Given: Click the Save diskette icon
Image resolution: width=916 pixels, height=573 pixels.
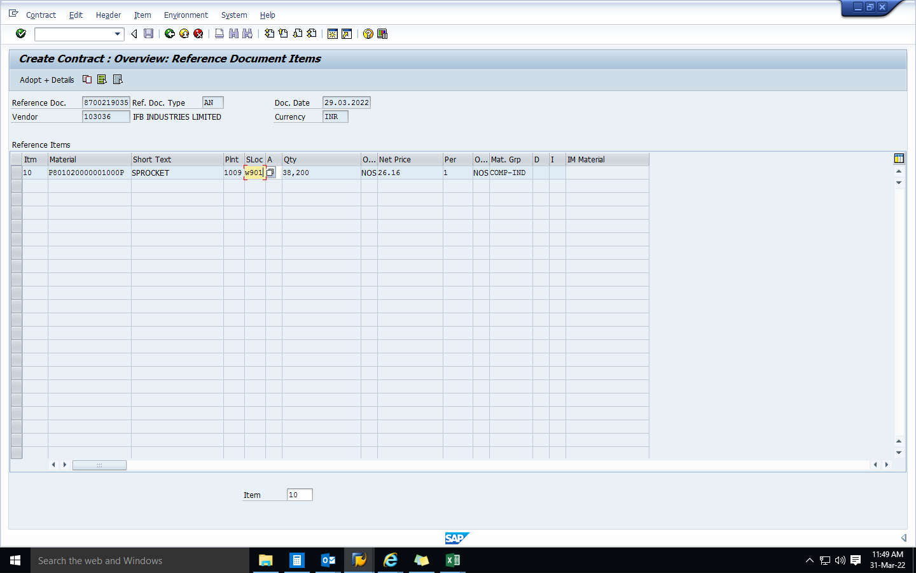Looking at the screenshot, I should 149,34.
